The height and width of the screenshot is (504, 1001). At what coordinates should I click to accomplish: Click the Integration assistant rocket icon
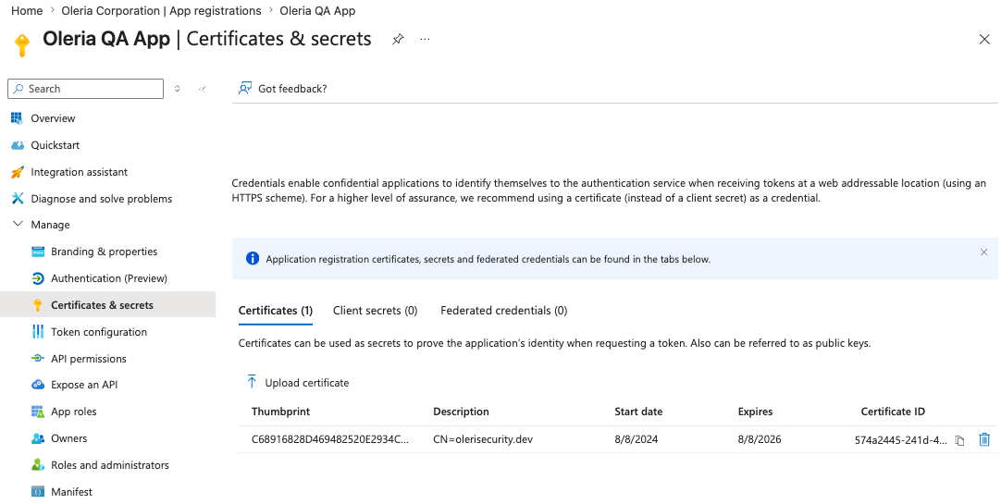18,172
